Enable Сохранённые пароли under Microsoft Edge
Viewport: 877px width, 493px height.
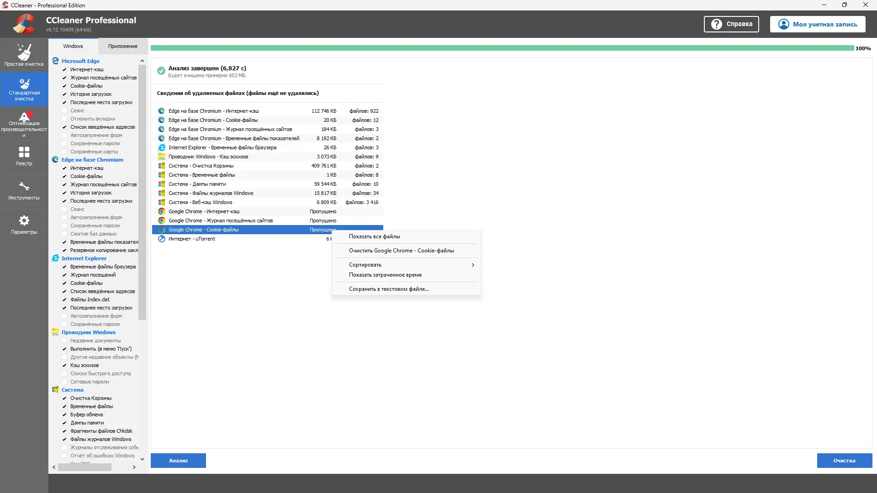point(64,143)
